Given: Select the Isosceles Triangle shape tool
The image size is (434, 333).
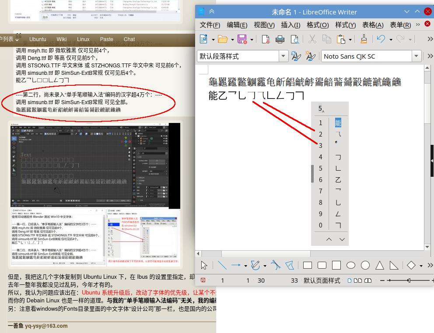Looking at the screenshot, I should tap(379, 265).
